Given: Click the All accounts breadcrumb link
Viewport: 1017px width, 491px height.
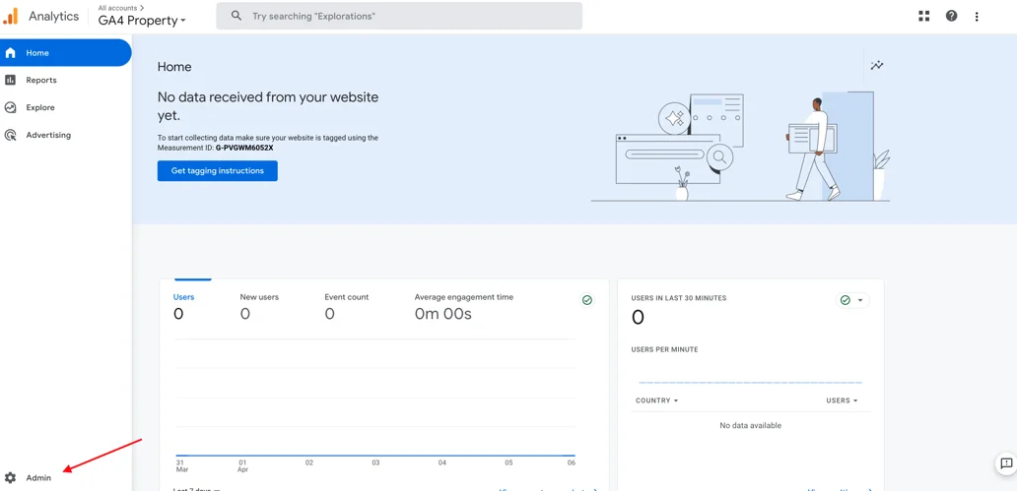Looking at the screenshot, I should click(x=120, y=8).
